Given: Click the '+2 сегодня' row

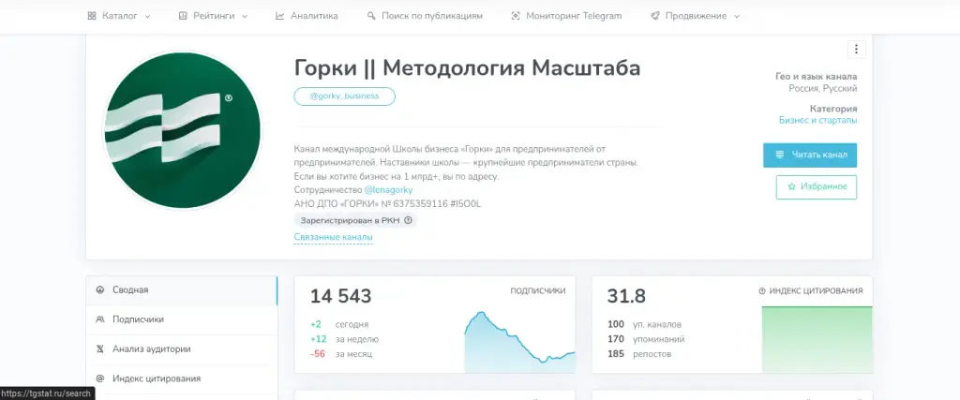Looking at the screenshot, I should pos(339,325).
